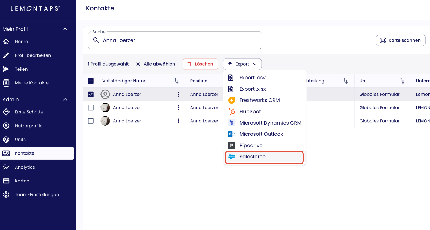Open three-dot menu of second Anna Loerzer row
Screen dimensions: 430x230
click(x=179, y=108)
